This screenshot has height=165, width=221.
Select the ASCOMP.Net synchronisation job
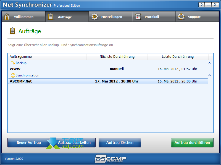(108, 81)
